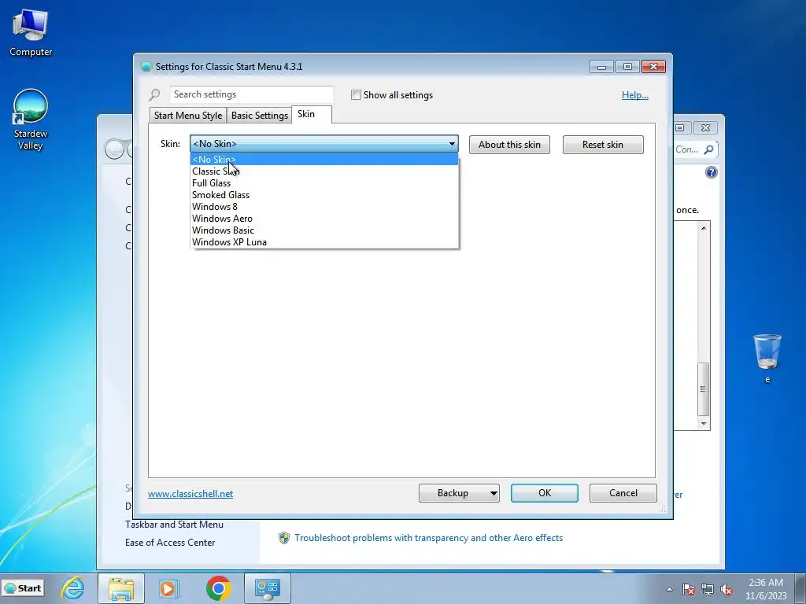This screenshot has height=604, width=806.
Task: Open the Action Center flag icon
Action: pos(689,589)
